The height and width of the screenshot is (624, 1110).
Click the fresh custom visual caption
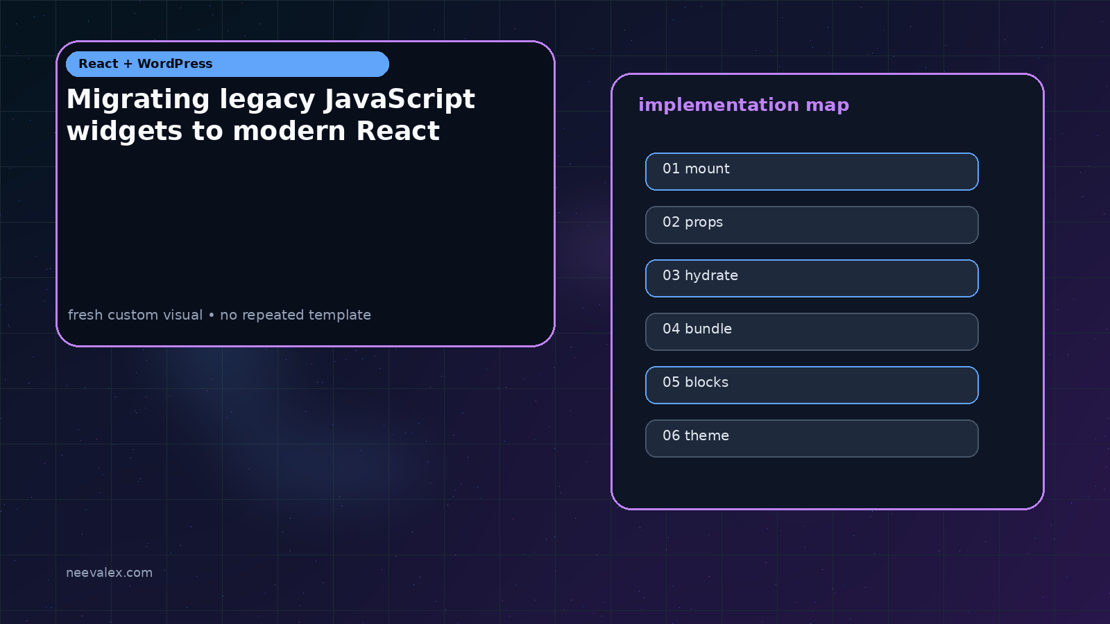point(219,315)
